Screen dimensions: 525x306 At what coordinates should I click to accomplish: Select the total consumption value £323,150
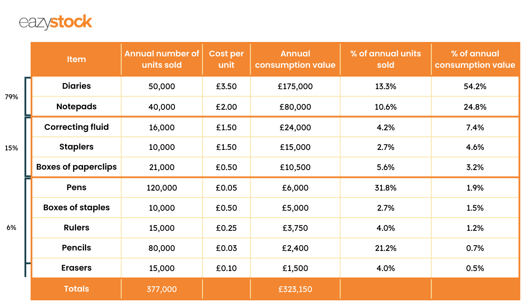click(x=295, y=289)
